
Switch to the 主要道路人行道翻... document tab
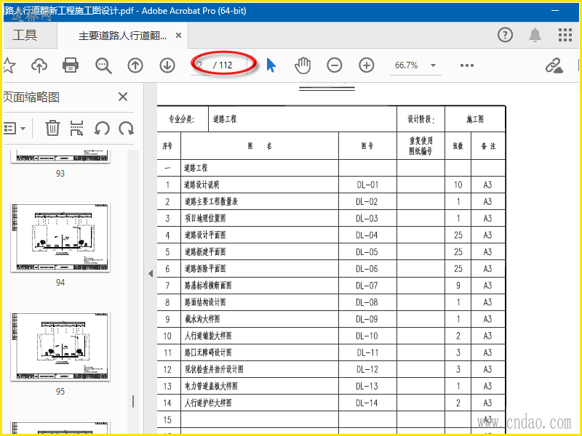coord(122,36)
